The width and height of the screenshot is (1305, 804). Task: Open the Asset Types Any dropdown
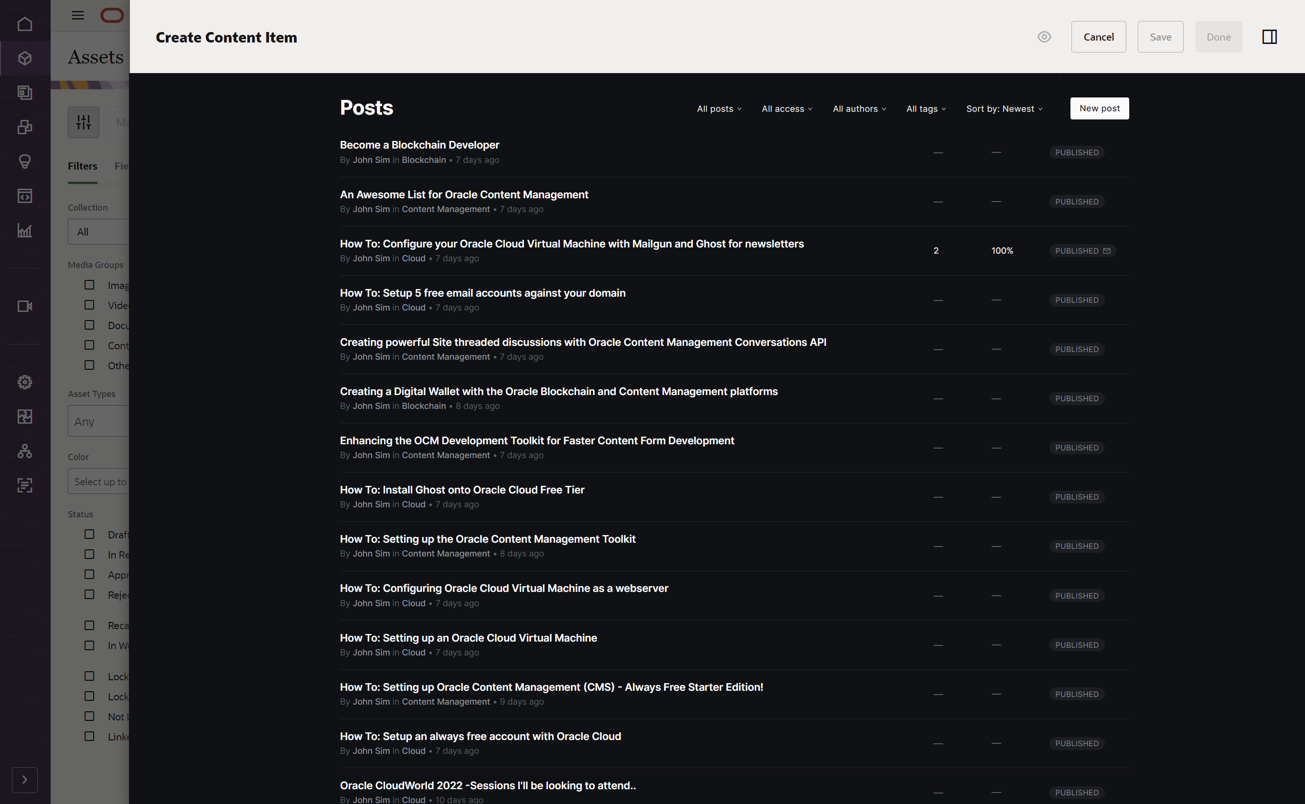[99, 421]
